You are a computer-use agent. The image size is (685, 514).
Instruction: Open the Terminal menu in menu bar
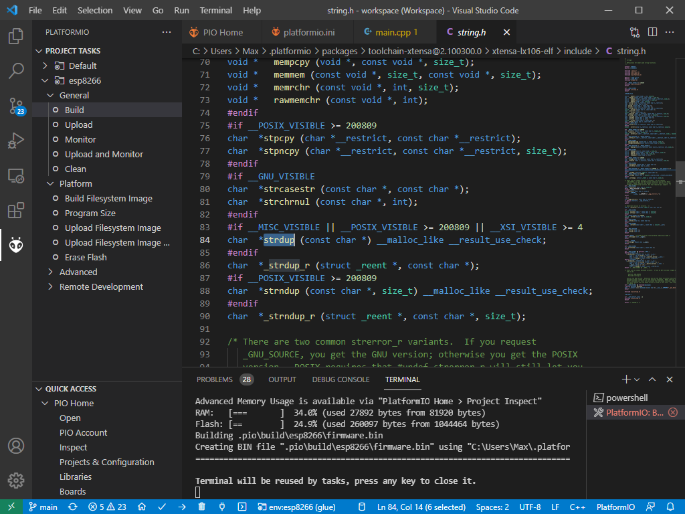pyautogui.click(x=216, y=10)
